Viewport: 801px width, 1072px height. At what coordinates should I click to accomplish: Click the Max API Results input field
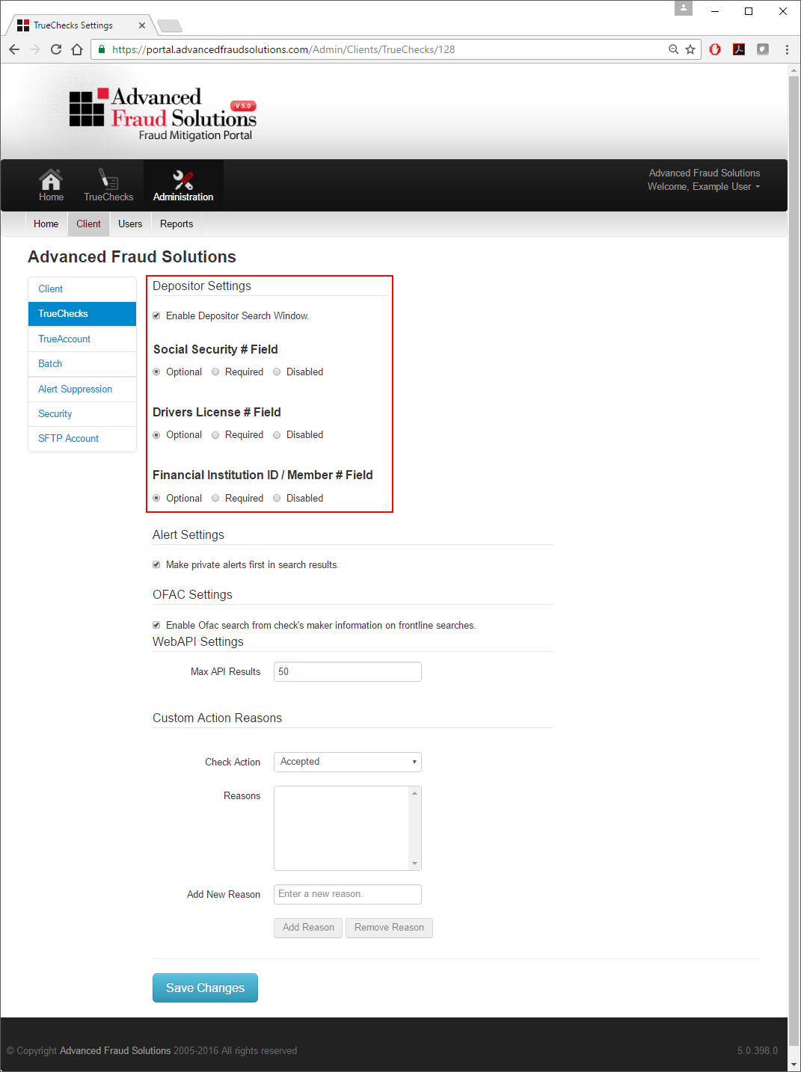pyautogui.click(x=348, y=671)
